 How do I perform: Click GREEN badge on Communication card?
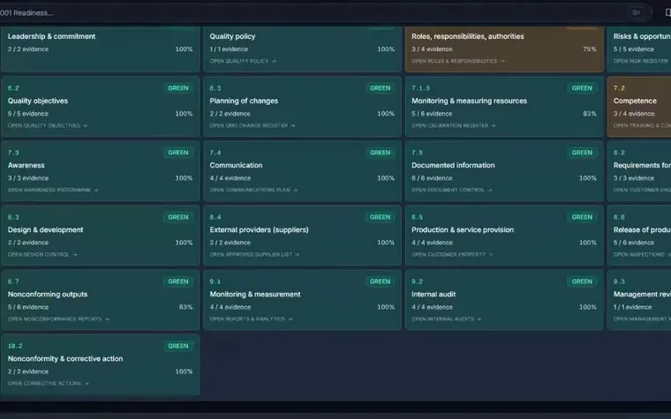[380, 153]
